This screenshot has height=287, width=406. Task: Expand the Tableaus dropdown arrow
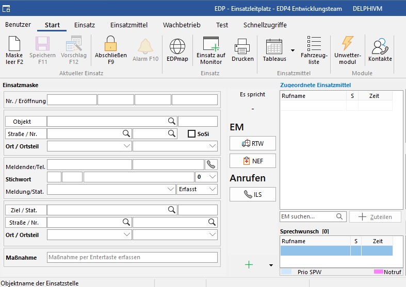pyautogui.click(x=293, y=50)
